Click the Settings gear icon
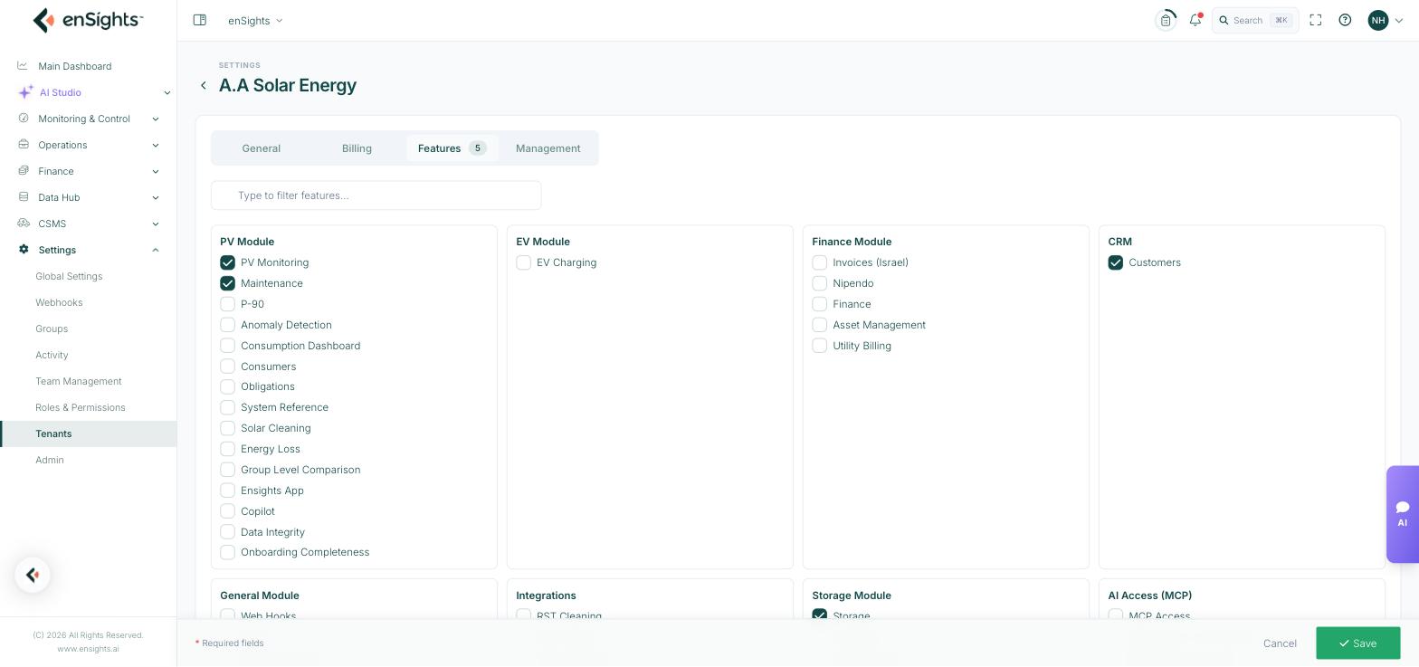This screenshot has width=1419, height=667. [24, 250]
